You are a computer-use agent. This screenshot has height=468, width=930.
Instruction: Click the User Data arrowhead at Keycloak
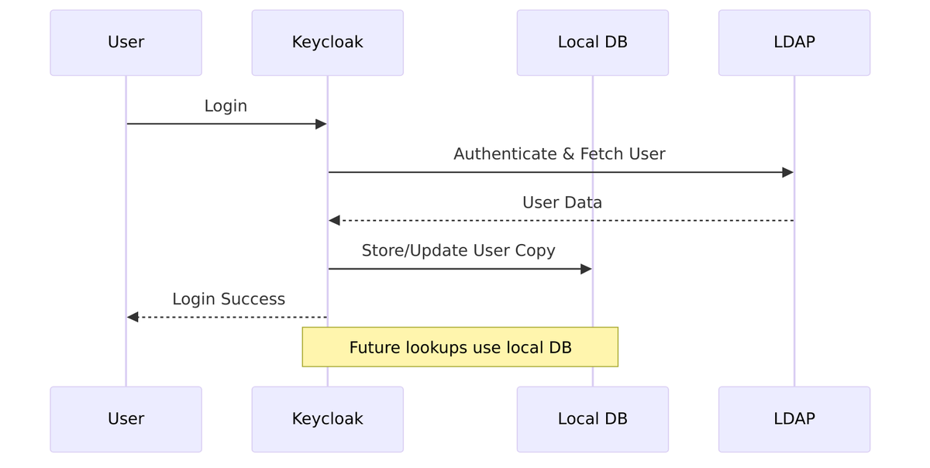[334, 221]
